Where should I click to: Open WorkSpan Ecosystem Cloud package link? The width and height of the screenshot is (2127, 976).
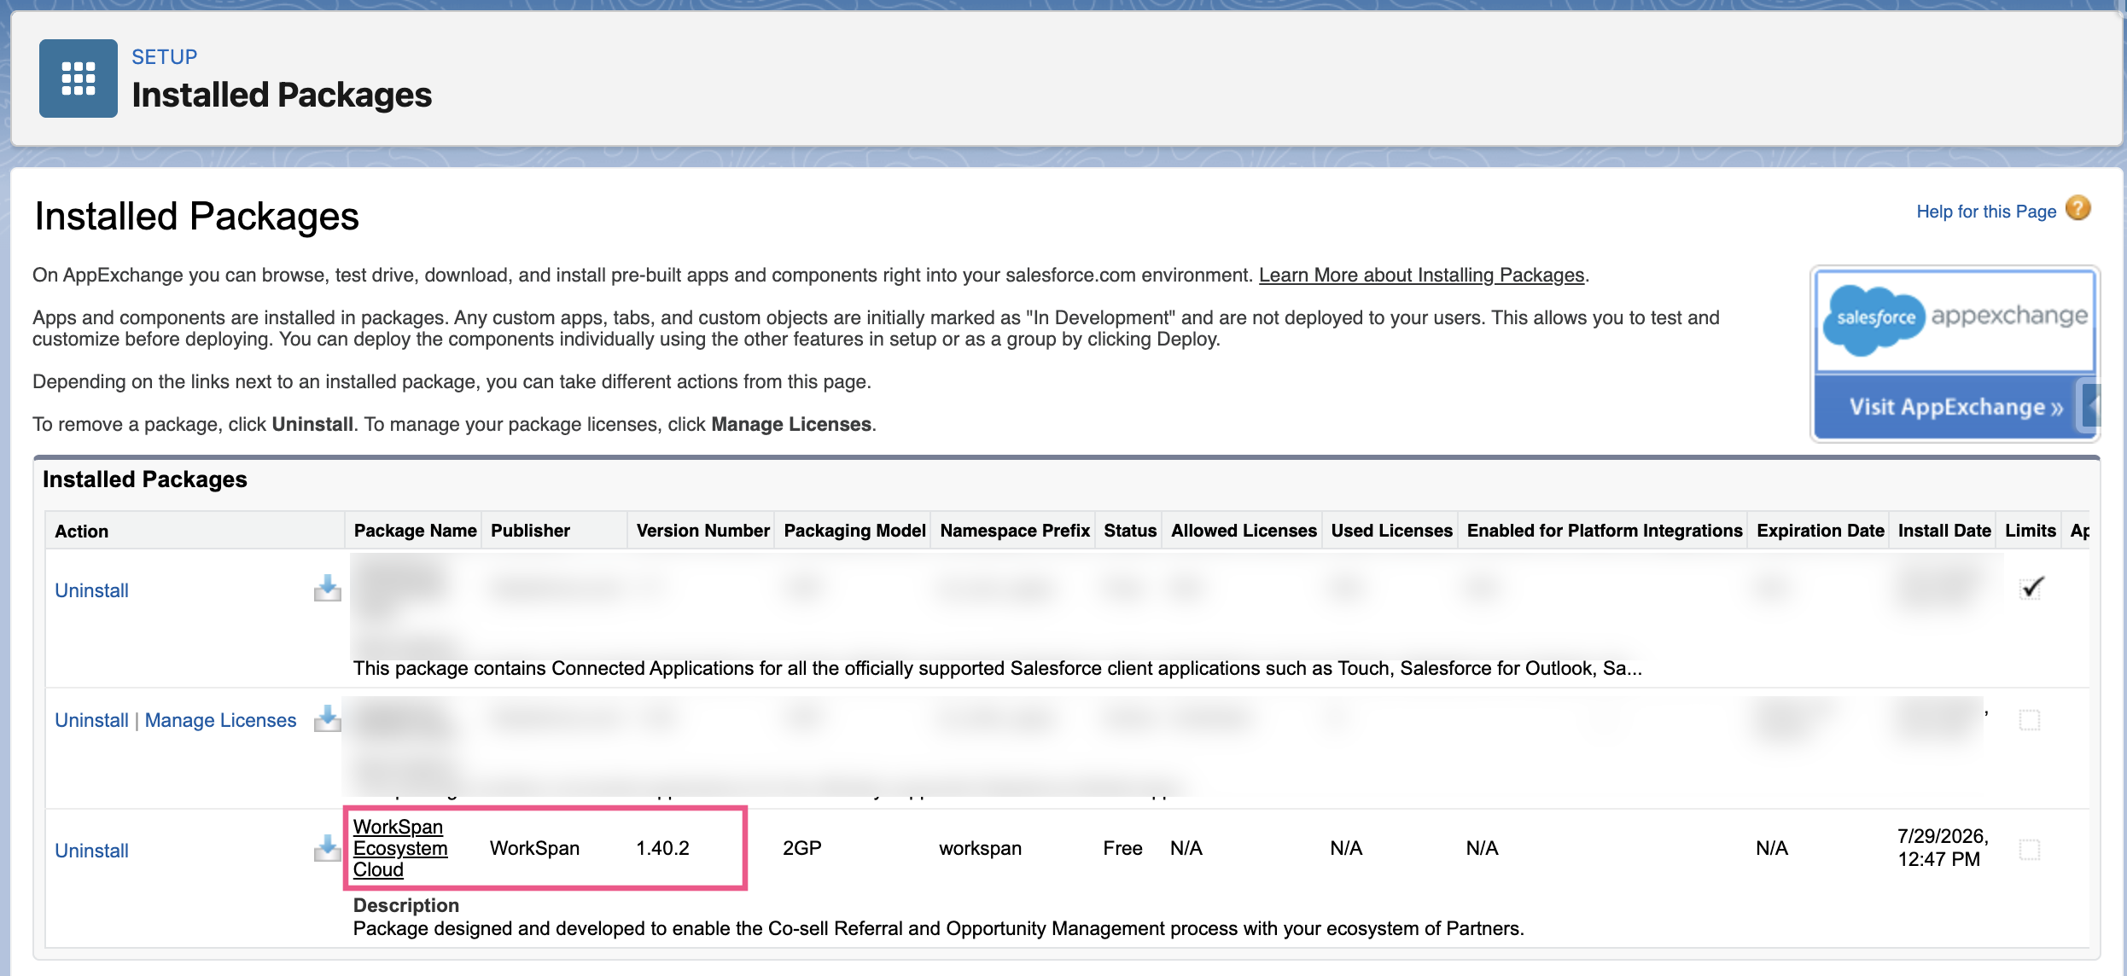[399, 848]
